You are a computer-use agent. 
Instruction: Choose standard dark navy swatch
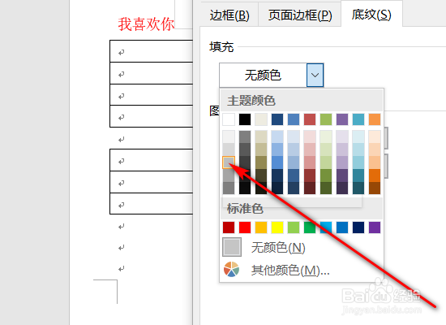coord(358,227)
